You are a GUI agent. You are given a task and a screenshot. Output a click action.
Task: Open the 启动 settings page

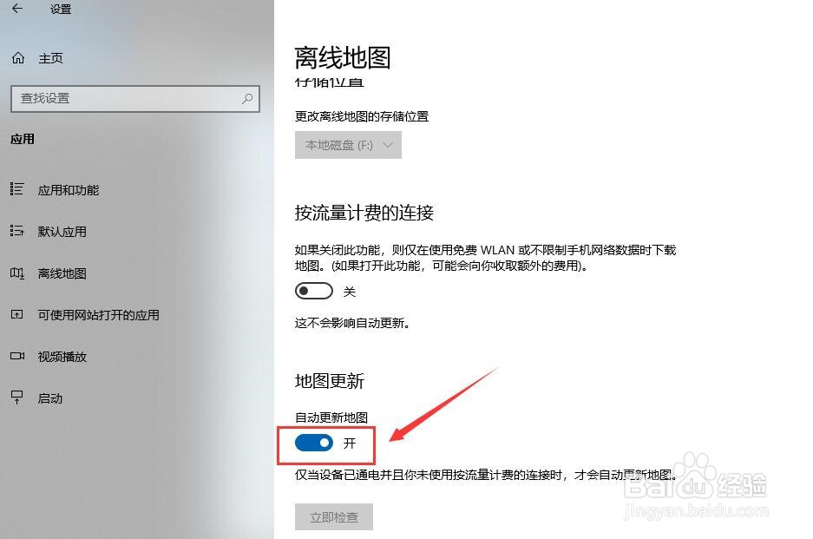pyautogui.click(x=49, y=398)
